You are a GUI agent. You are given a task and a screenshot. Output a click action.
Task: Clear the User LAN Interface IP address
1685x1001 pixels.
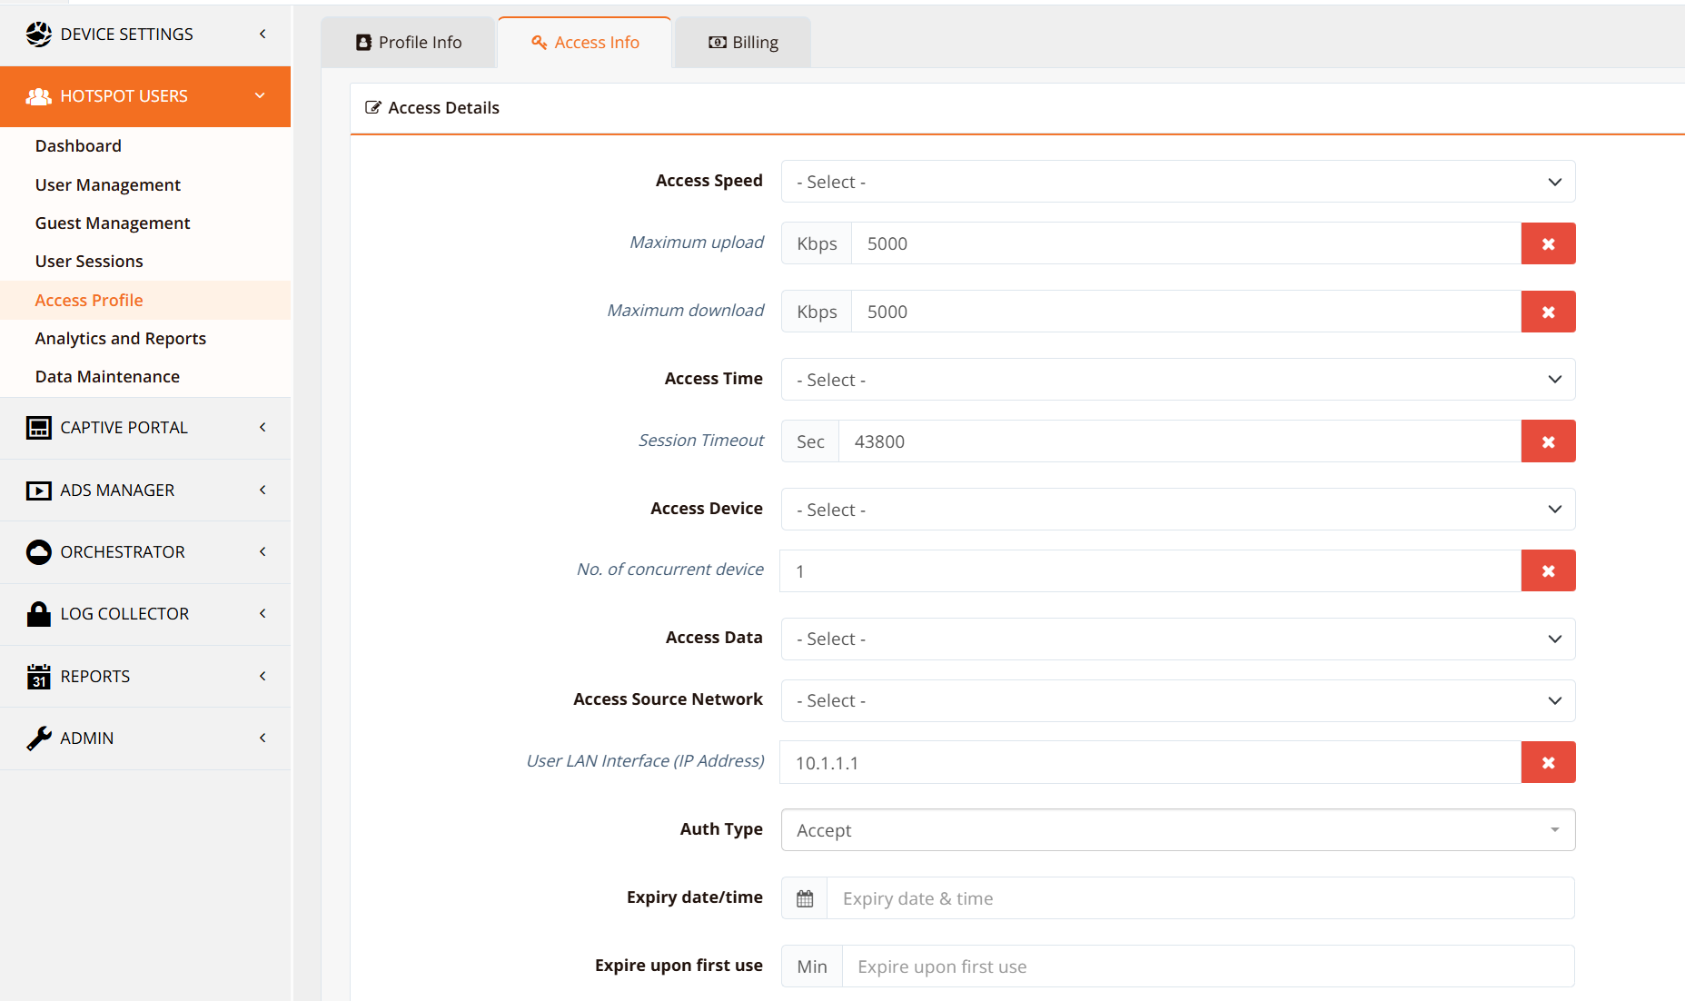coord(1548,763)
